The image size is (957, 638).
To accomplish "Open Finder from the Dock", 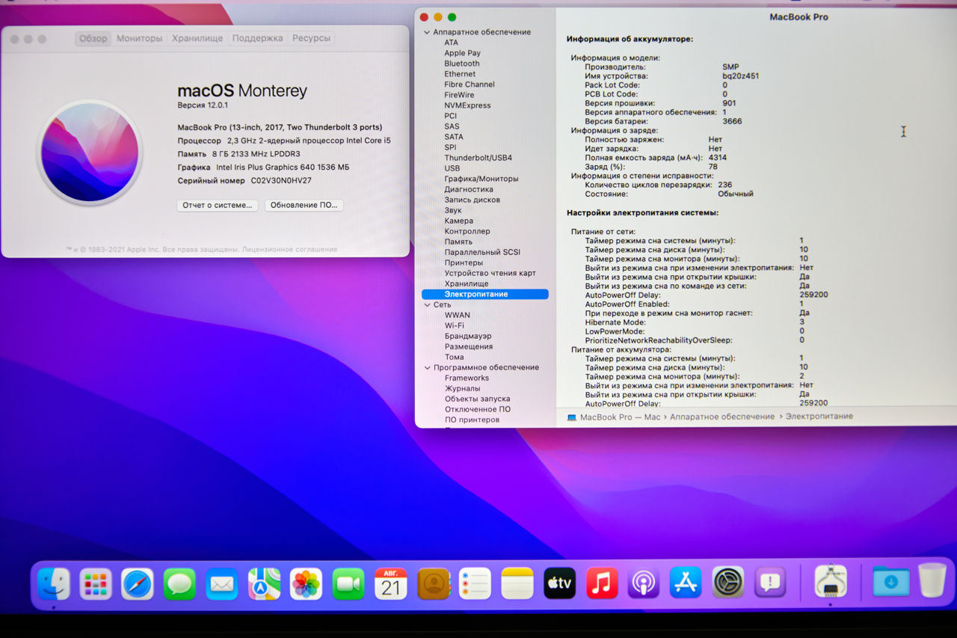I will (x=54, y=583).
